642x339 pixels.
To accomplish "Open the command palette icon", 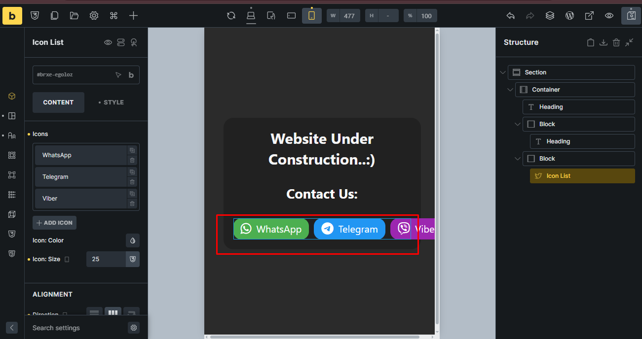I will (x=113, y=16).
